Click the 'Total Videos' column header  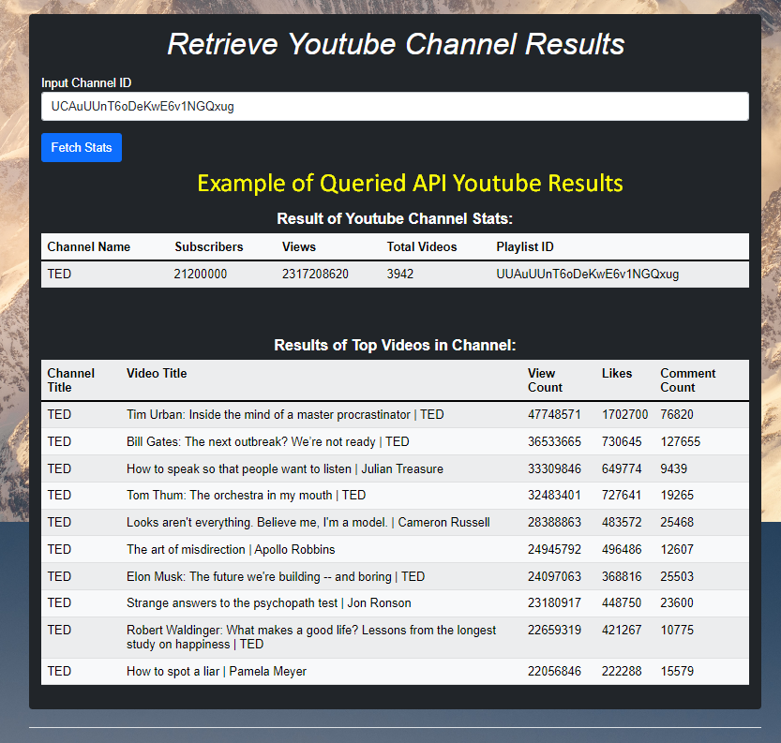point(422,246)
